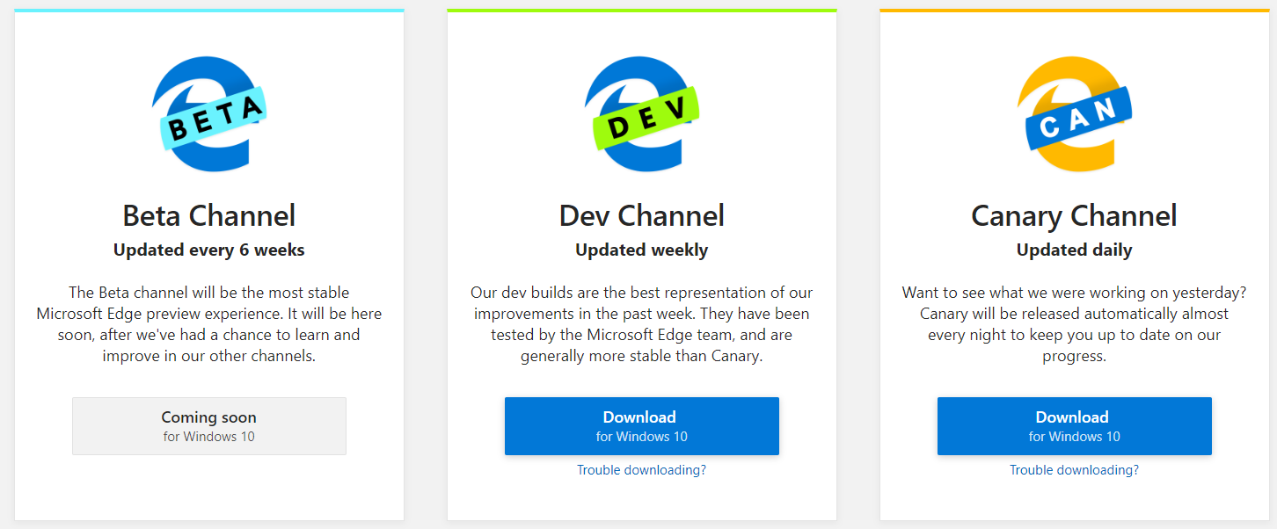Click the orange bar atop Canary card
This screenshot has width=1277, height=529.
[1074, 11]
